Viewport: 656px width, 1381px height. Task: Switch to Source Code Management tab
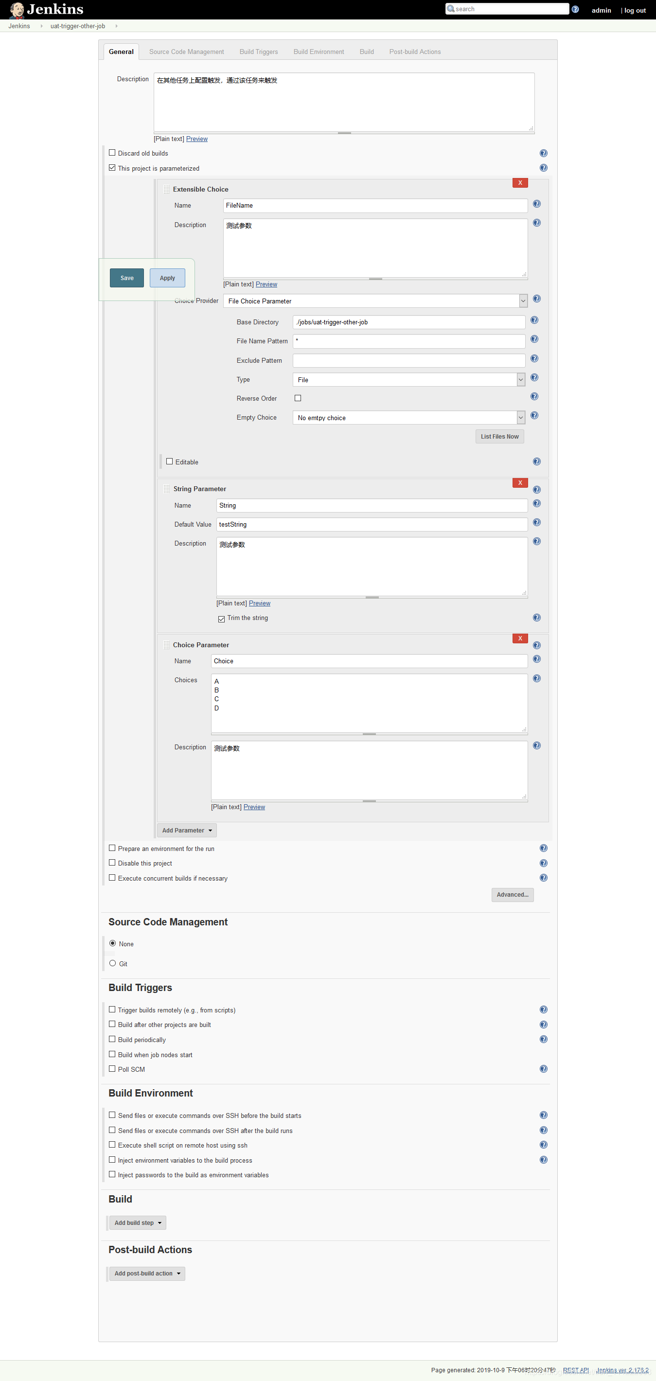[x=187, y=52]
